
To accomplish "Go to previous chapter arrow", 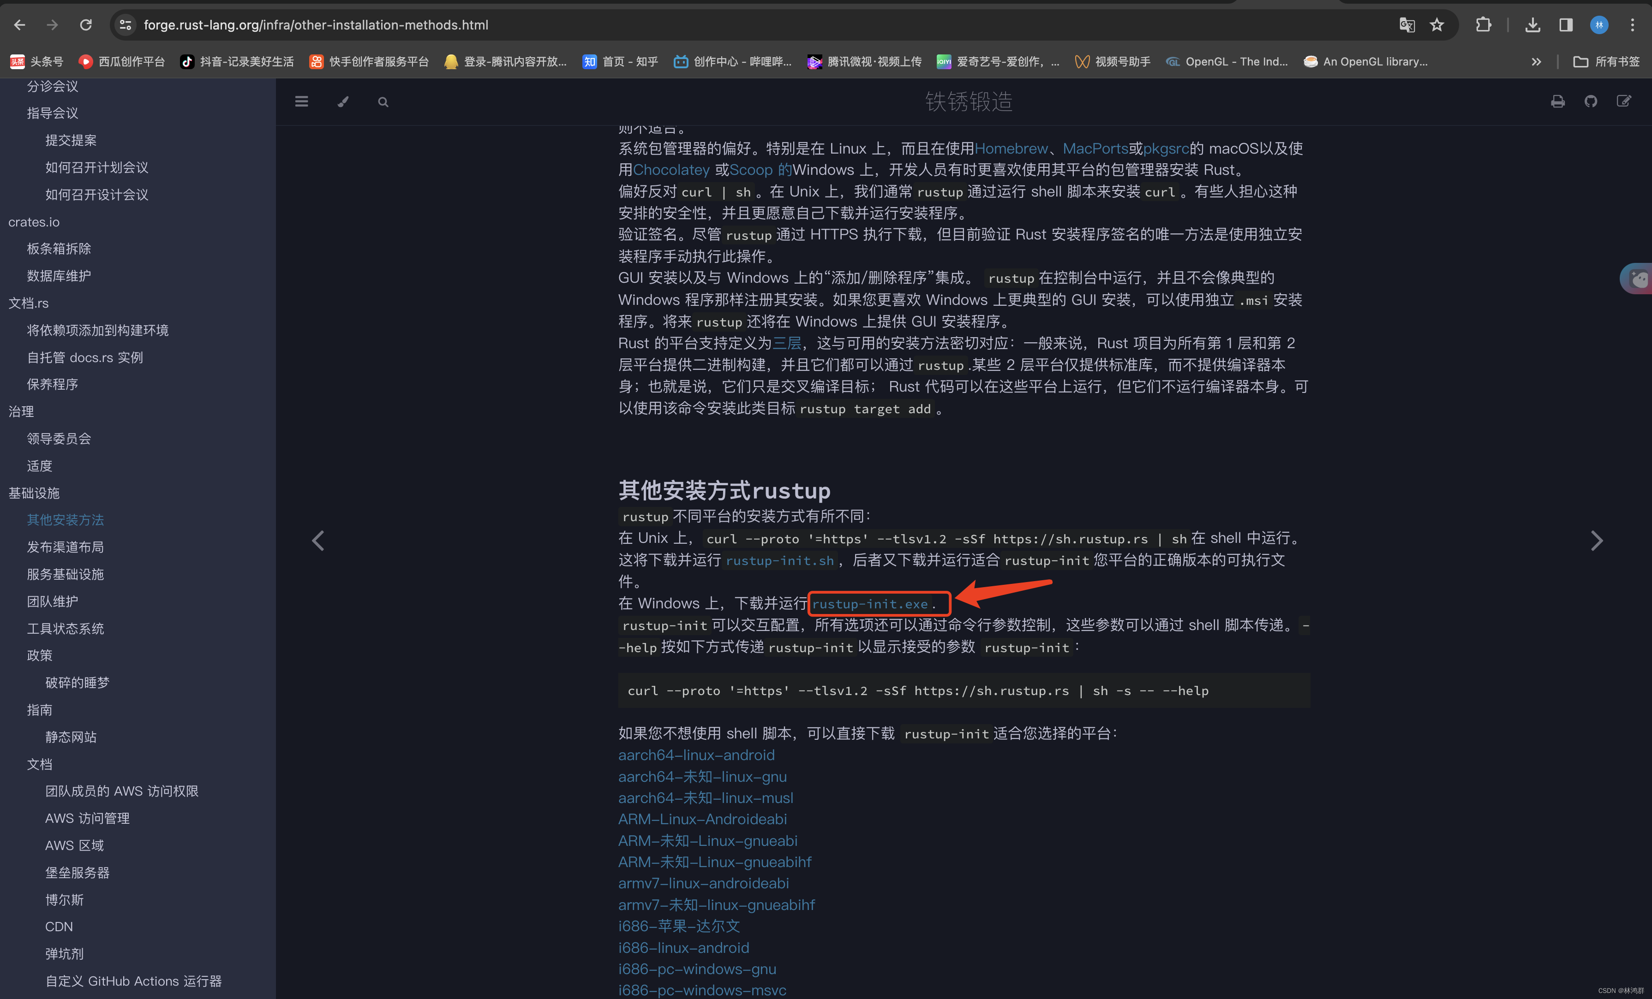I will (x=318, y=541).
